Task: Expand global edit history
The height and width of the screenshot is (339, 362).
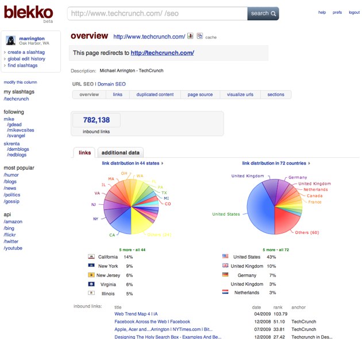Action: click(26, 59)
